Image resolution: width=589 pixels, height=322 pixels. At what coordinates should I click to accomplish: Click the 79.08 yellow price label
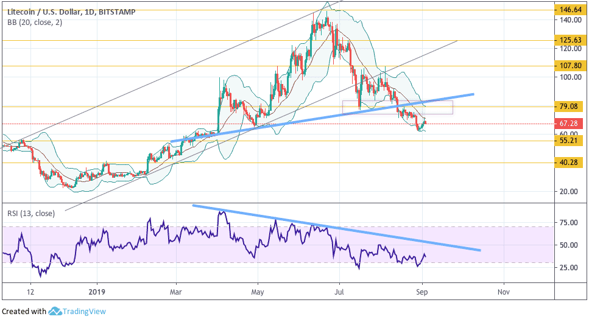(x=568, y=107)
